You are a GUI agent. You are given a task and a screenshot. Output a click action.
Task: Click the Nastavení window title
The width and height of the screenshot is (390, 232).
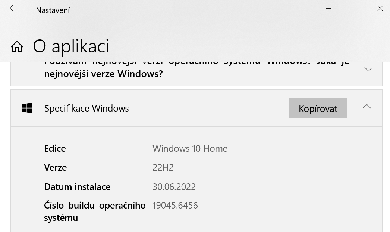click(53, 10)
